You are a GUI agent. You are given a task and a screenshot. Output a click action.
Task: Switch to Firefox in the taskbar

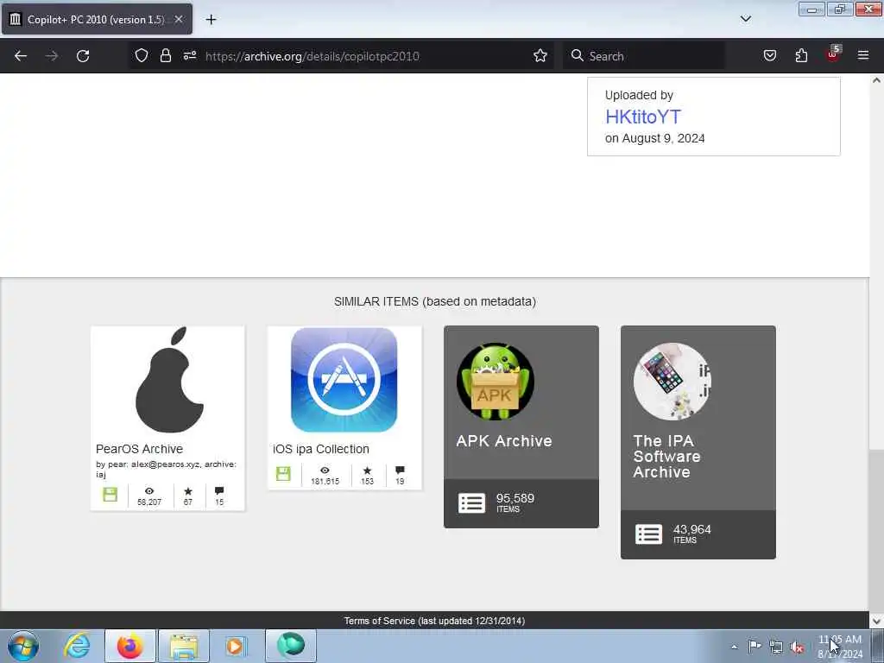(129, 646)
